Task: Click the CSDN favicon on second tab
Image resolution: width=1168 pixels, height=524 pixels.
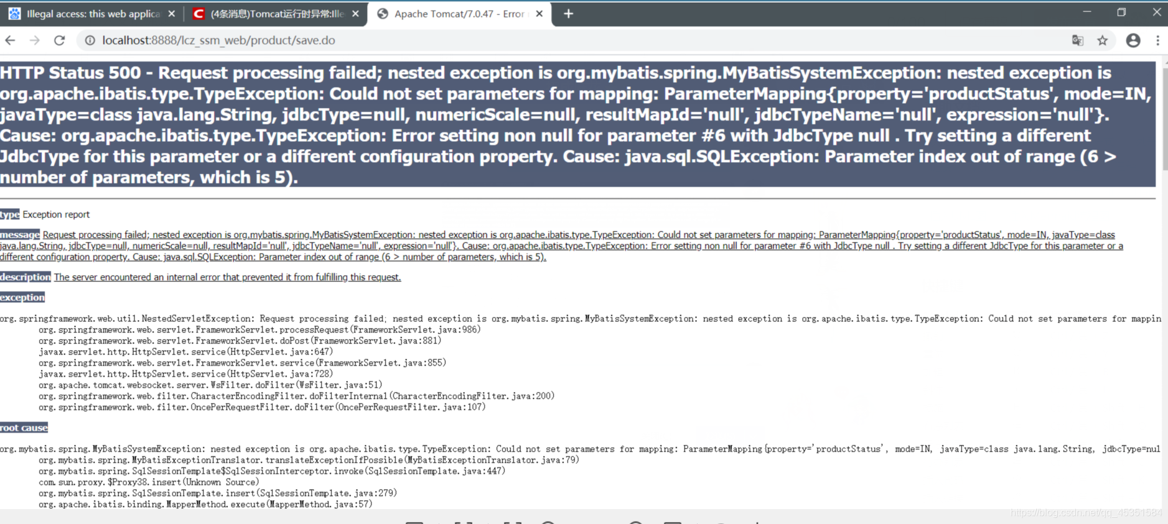Action: (199, 14)
